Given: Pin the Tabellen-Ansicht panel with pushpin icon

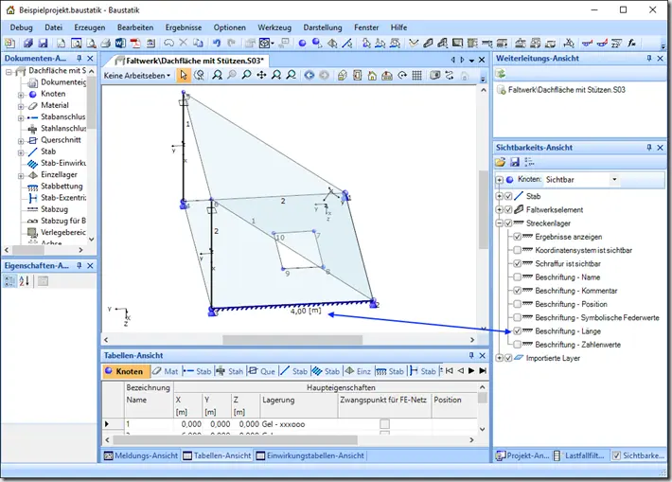Looking at the screenshot, I should click(471, 355).
